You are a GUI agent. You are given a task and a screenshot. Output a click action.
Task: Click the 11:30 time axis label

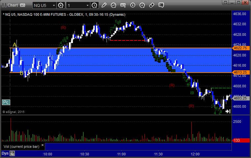coord(158,154)
